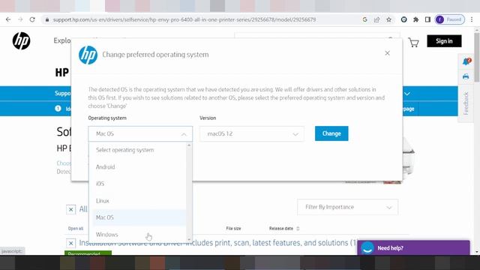Open the share page icon
480x270 pixels.
(376, 19)
